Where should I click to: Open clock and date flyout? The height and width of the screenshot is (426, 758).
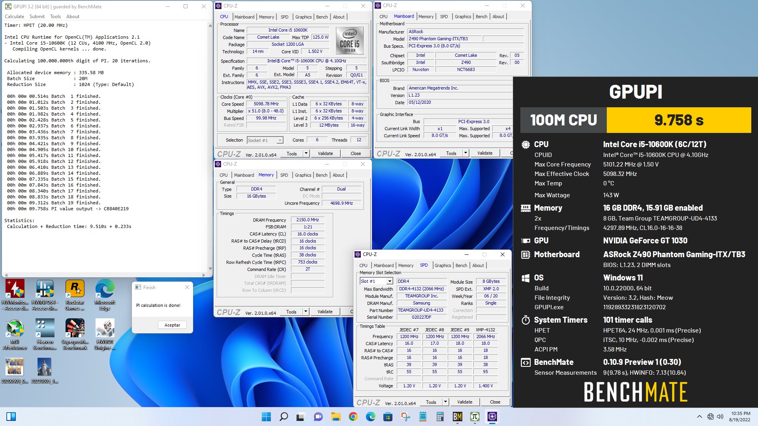coord(740,417)
